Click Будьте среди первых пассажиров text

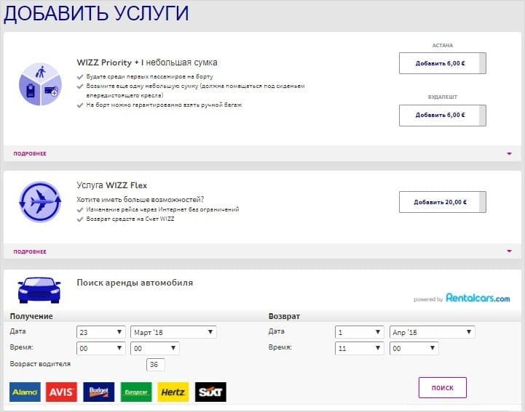click(x=150, y=76)
